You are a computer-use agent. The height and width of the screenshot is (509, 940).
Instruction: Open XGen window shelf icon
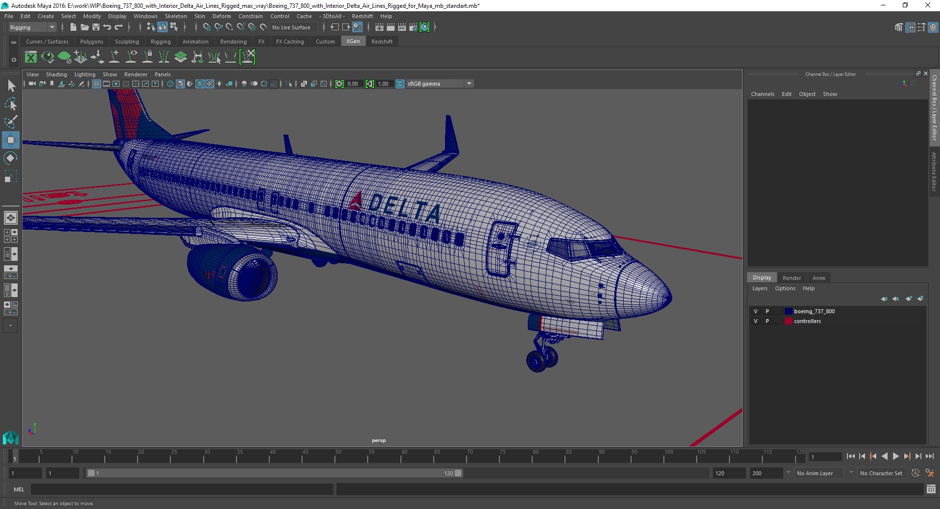coord(31,57)
